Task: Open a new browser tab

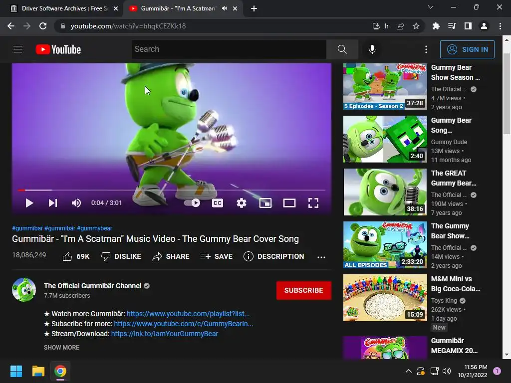Action: coord(254,8)
